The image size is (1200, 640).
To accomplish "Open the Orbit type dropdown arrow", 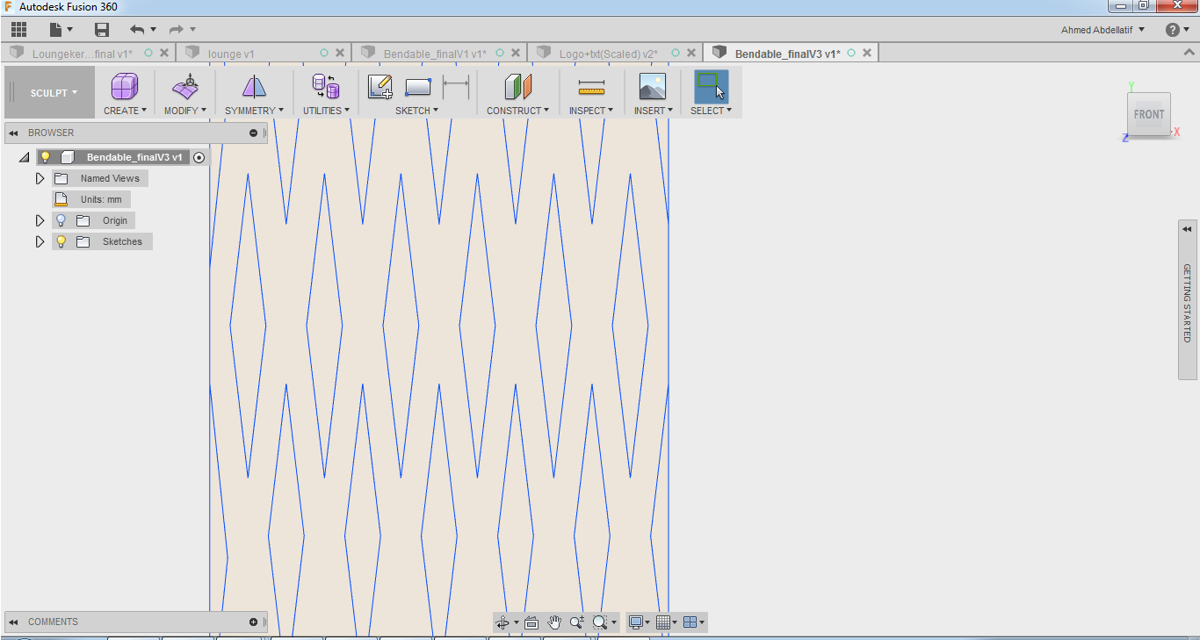I will (516, 622).
